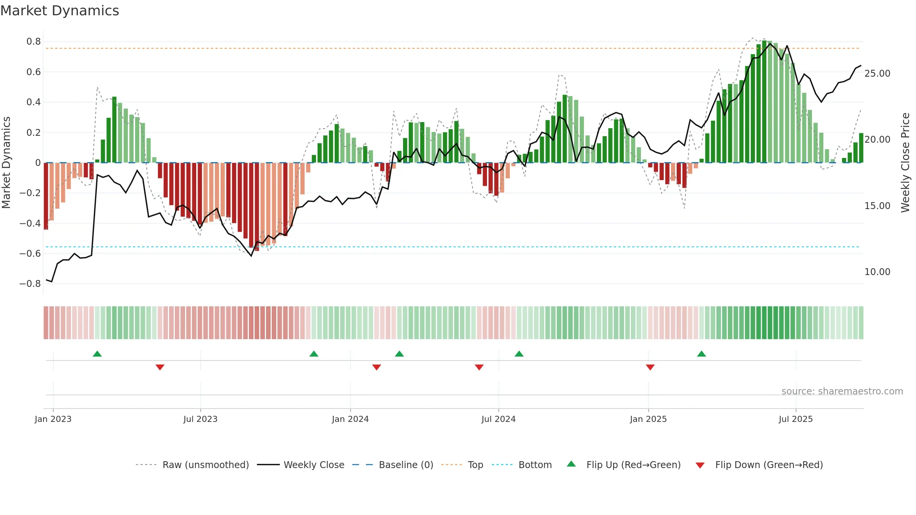Toggle the Weekly Close legend entry
Viewport: 916px width, 515px height.
point(301,465)
